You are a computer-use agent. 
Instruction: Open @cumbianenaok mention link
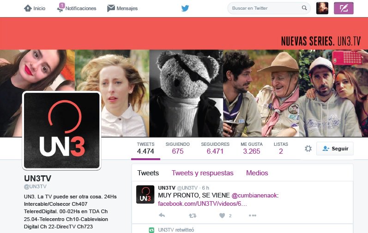[x=254, y=195]
